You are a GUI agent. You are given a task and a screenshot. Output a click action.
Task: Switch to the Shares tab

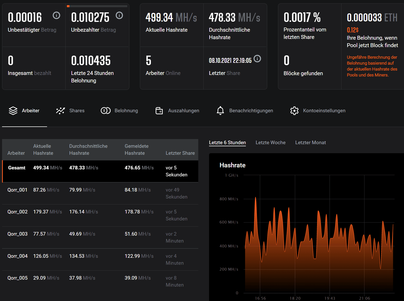tap(70, 111)
